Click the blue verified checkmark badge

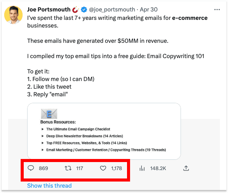click(84, 10)
